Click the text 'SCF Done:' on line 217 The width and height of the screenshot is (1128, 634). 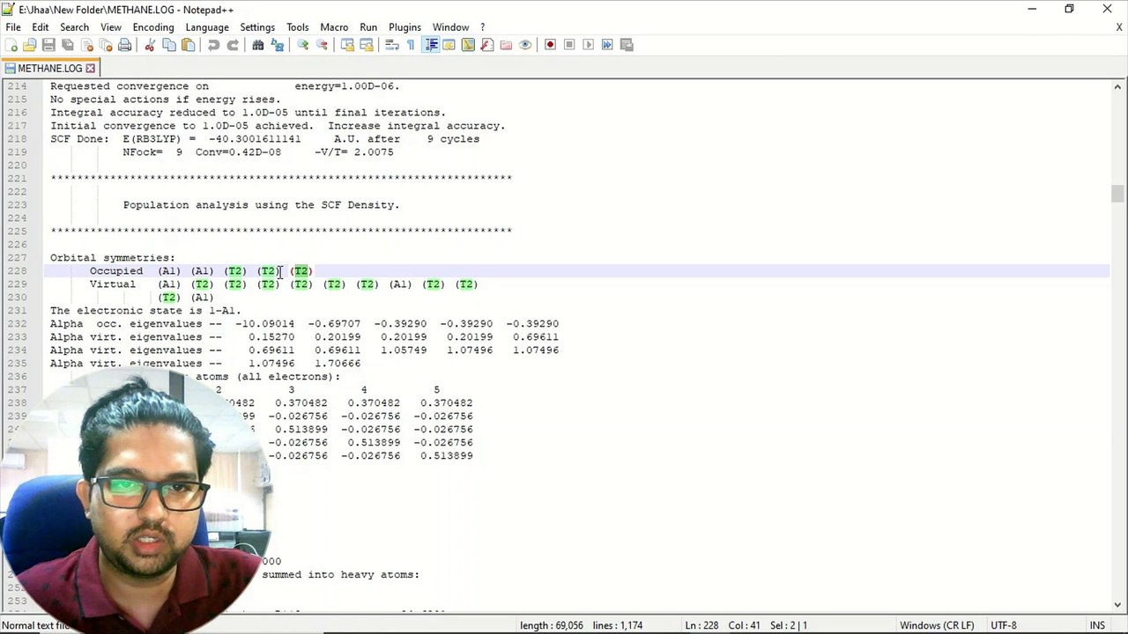tap(79, 139)
